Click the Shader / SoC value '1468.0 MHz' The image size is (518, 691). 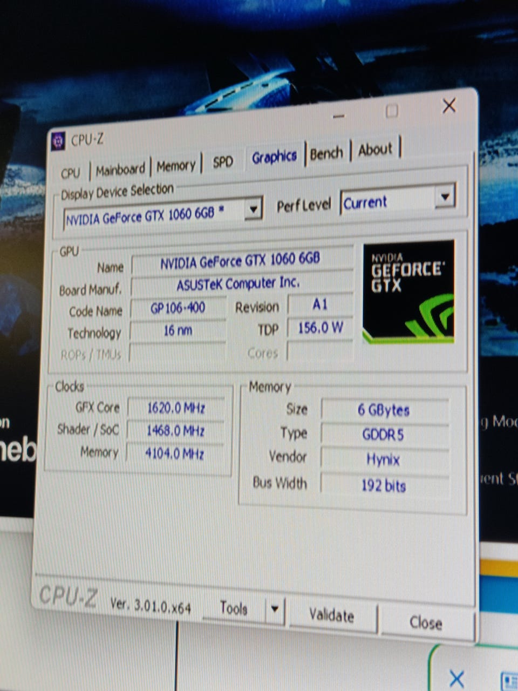pos(176,430)
